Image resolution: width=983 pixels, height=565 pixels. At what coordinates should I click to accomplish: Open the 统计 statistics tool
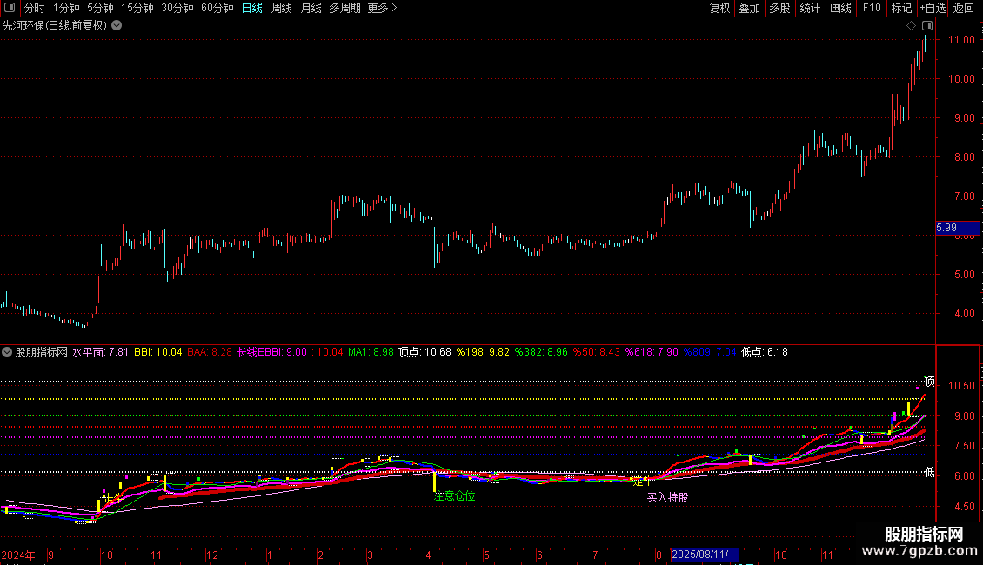[810, 8]
